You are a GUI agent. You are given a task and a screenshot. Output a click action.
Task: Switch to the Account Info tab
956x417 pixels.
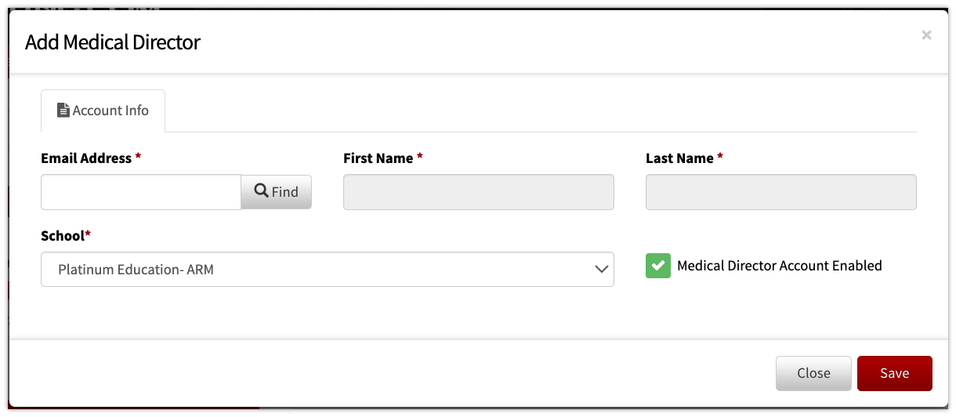click(x=103, y=111)
